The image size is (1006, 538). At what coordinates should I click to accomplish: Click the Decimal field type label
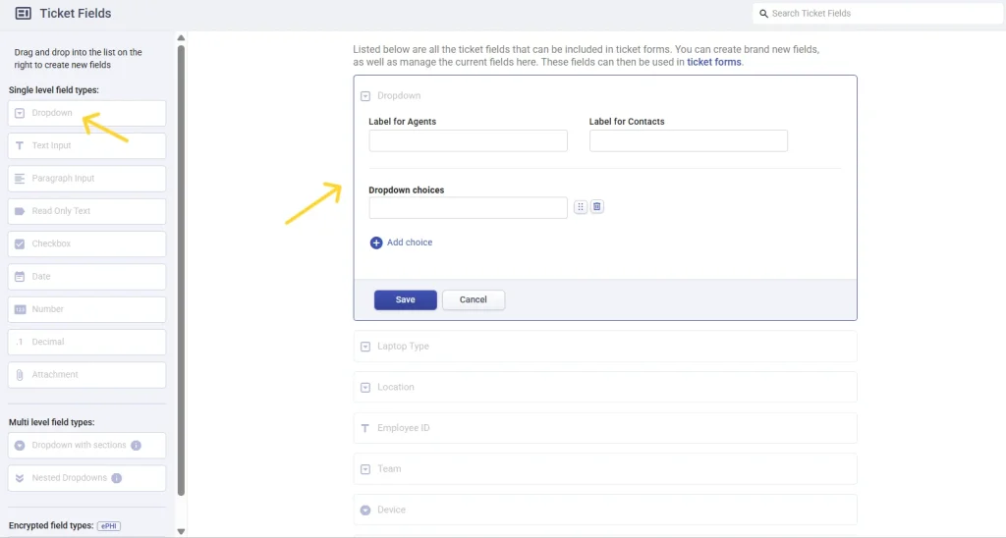pos(48,342)
